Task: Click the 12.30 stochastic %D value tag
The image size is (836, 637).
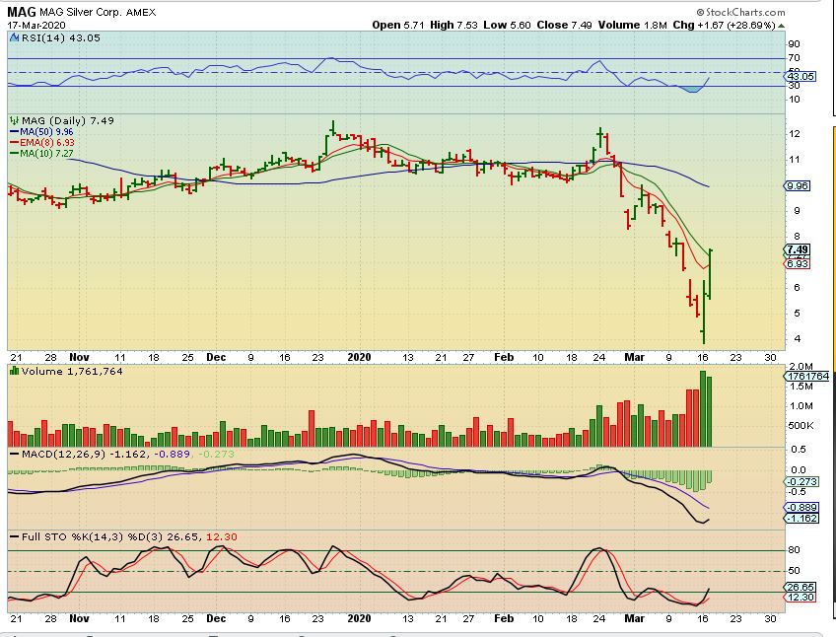Action: coord(801,597)
